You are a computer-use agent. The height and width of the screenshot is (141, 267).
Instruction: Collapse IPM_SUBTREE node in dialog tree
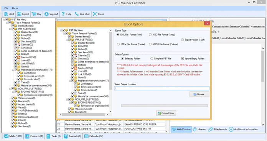(x=67, y=40)
